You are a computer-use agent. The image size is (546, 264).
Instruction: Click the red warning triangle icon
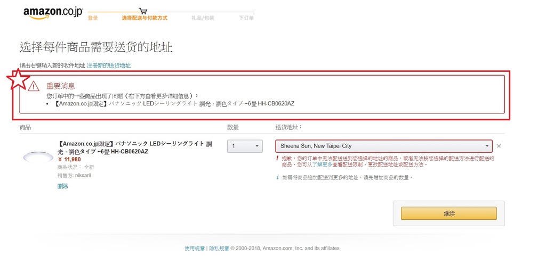[34, 86]
